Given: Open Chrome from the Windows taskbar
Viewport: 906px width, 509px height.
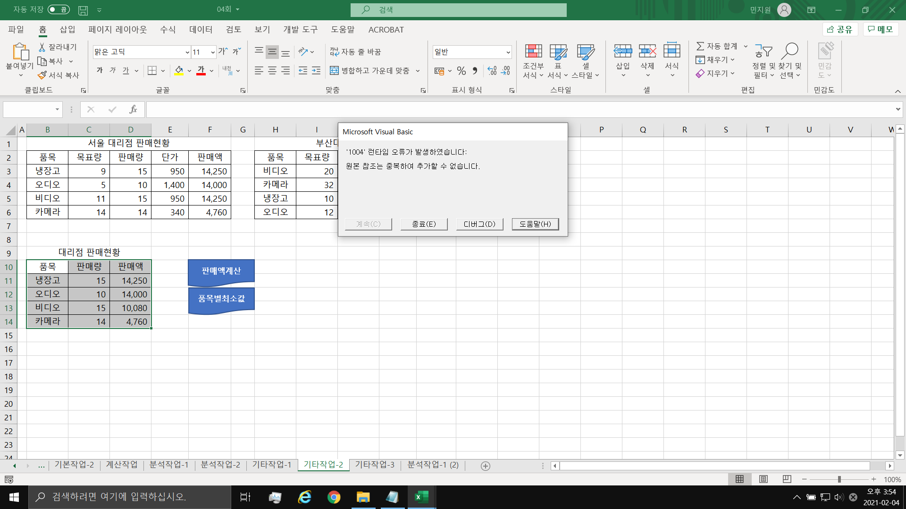Looking at the screenshot, I should [x=334, y=497].
